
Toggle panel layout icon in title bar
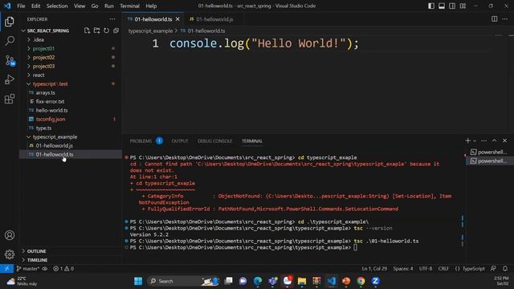[x=442, y=6]
